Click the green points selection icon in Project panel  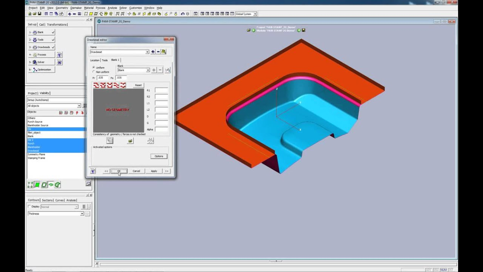point(31,185)
